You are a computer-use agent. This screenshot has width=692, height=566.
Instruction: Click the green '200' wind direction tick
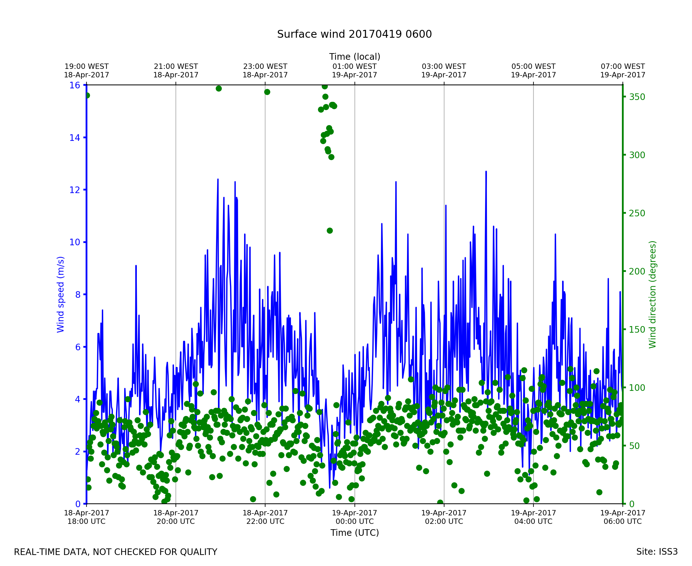point(637,272)
